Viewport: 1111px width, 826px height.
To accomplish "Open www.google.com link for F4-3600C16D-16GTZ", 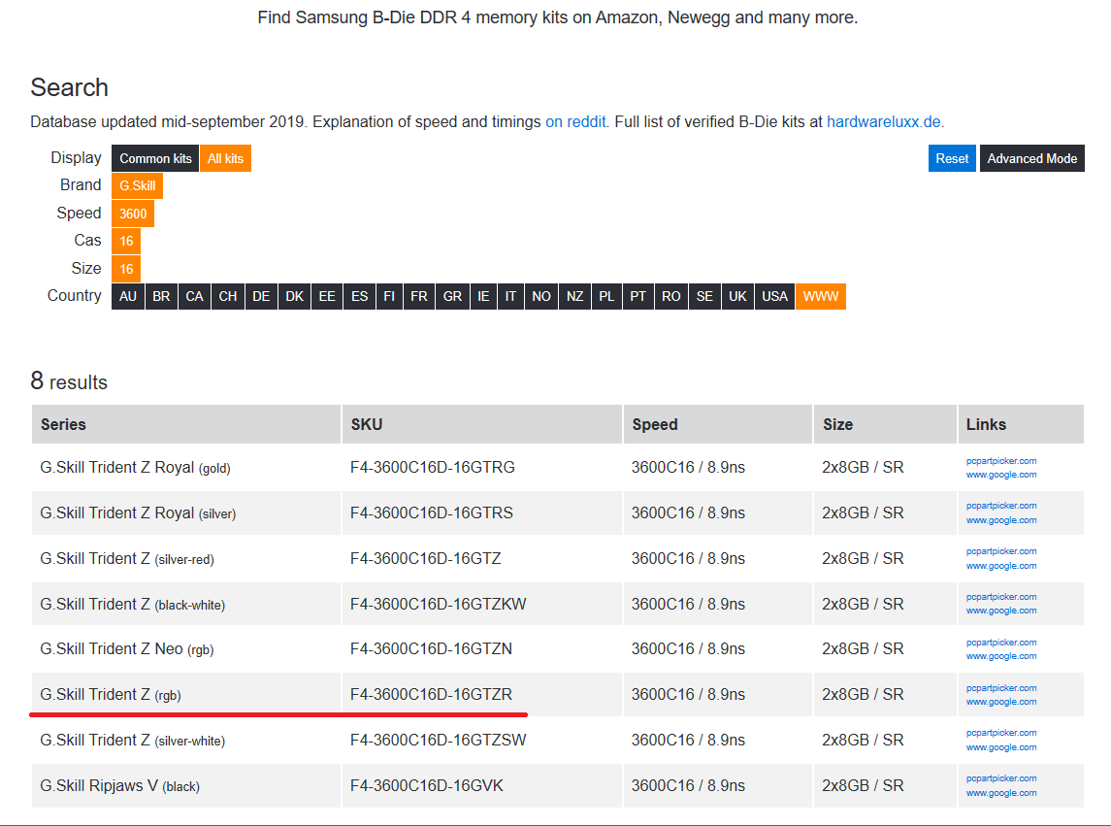I will pyautogui.click(x=1001, y=566).
